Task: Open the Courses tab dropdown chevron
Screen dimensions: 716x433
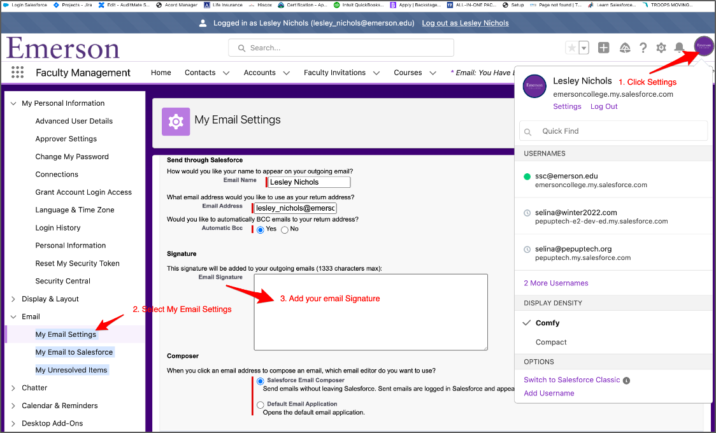Action: (433, 73)
